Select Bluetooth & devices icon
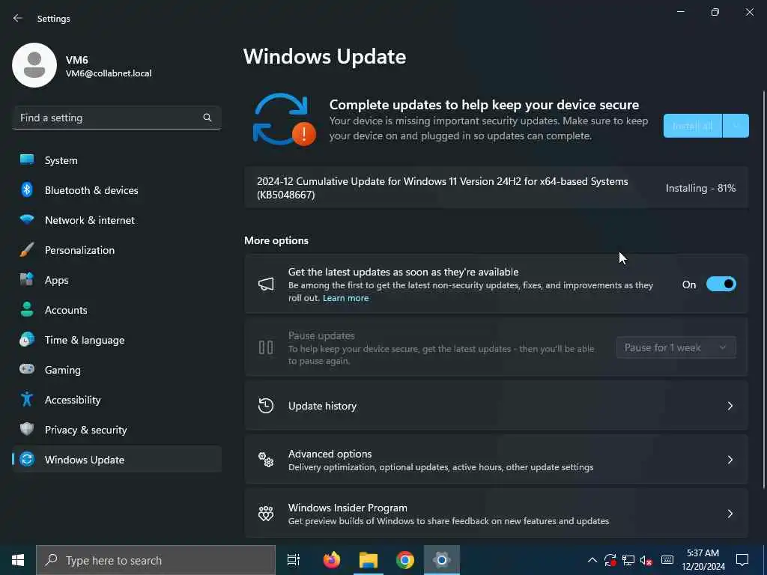The image size is (767, 575). (x=27, y=189)
